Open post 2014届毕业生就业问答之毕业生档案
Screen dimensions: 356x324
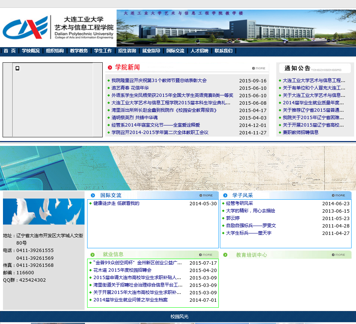pos(131,300)
